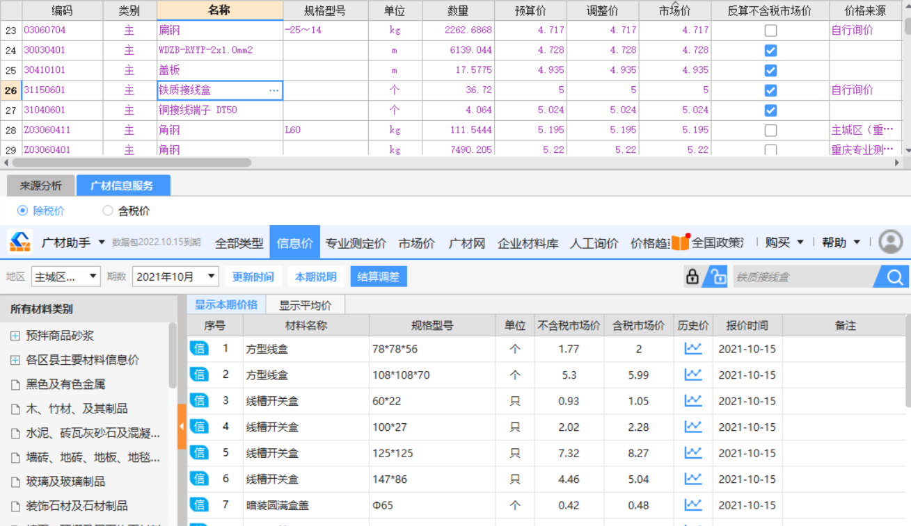
Task: Switch to 显示本期价格 view
Action: (225, 304)
